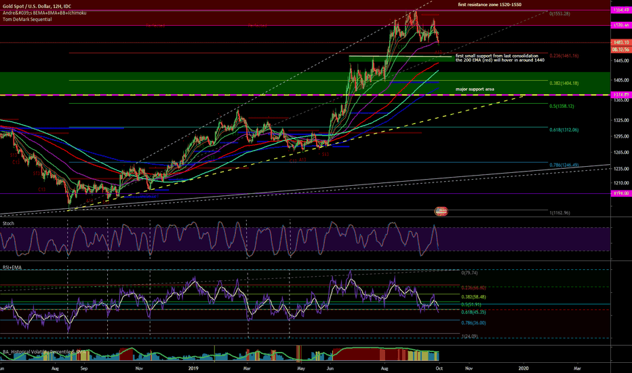Click the Sep label on time axis
The image size is (632, 373).
(x=84, y=368)
